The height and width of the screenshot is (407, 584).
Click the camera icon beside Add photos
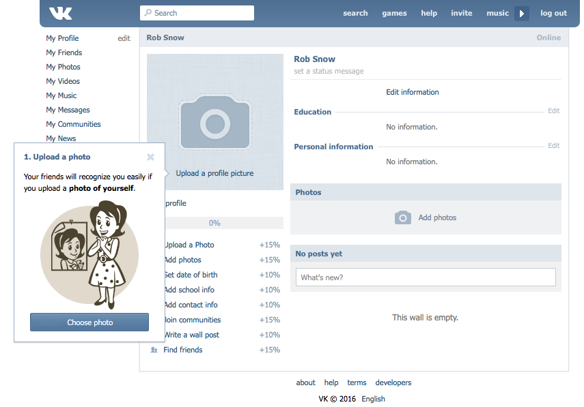pyautogui.click(x=403, y=217)
